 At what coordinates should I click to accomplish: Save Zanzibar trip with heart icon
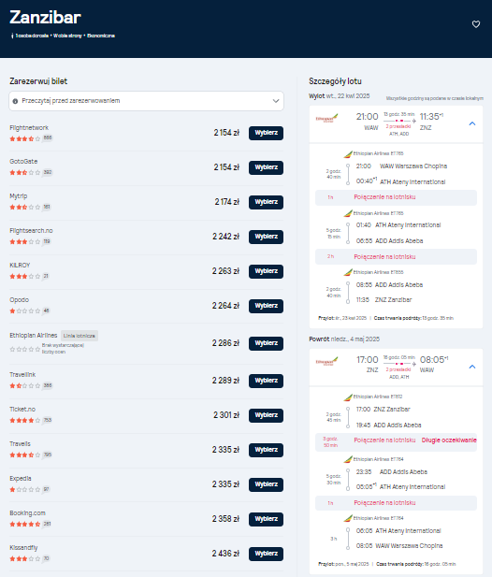point(476,24)
